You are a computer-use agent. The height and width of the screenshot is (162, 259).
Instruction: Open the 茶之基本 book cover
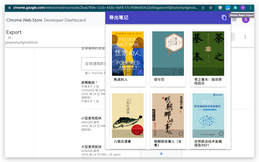[208, 53]
